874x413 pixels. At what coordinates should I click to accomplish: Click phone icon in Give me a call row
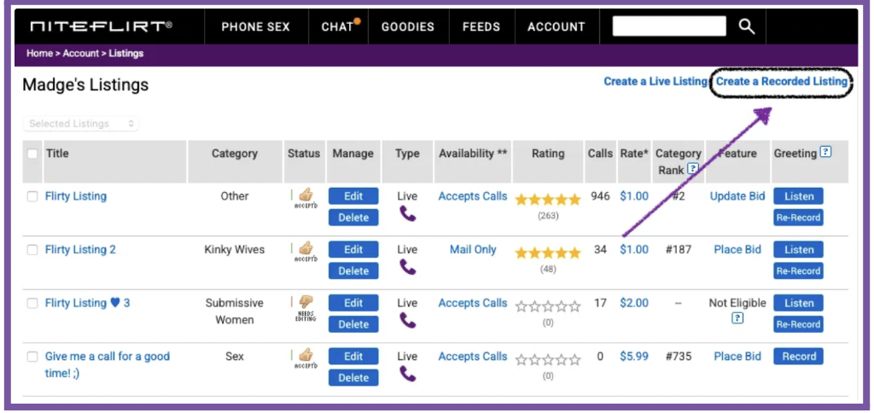(407, 374)
